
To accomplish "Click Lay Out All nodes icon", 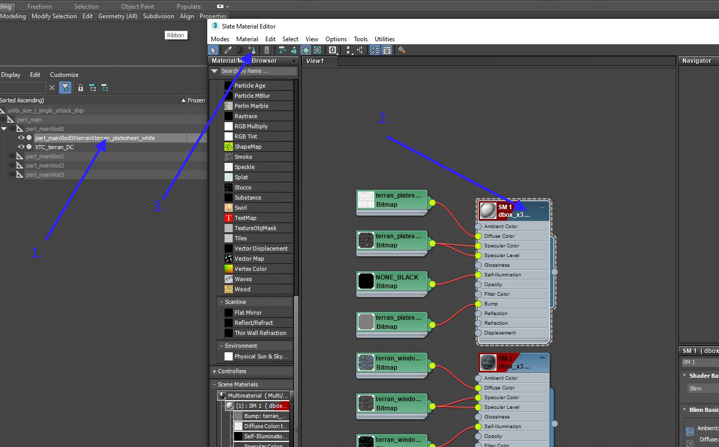I will pyautogui.click(x=282, y=50).
